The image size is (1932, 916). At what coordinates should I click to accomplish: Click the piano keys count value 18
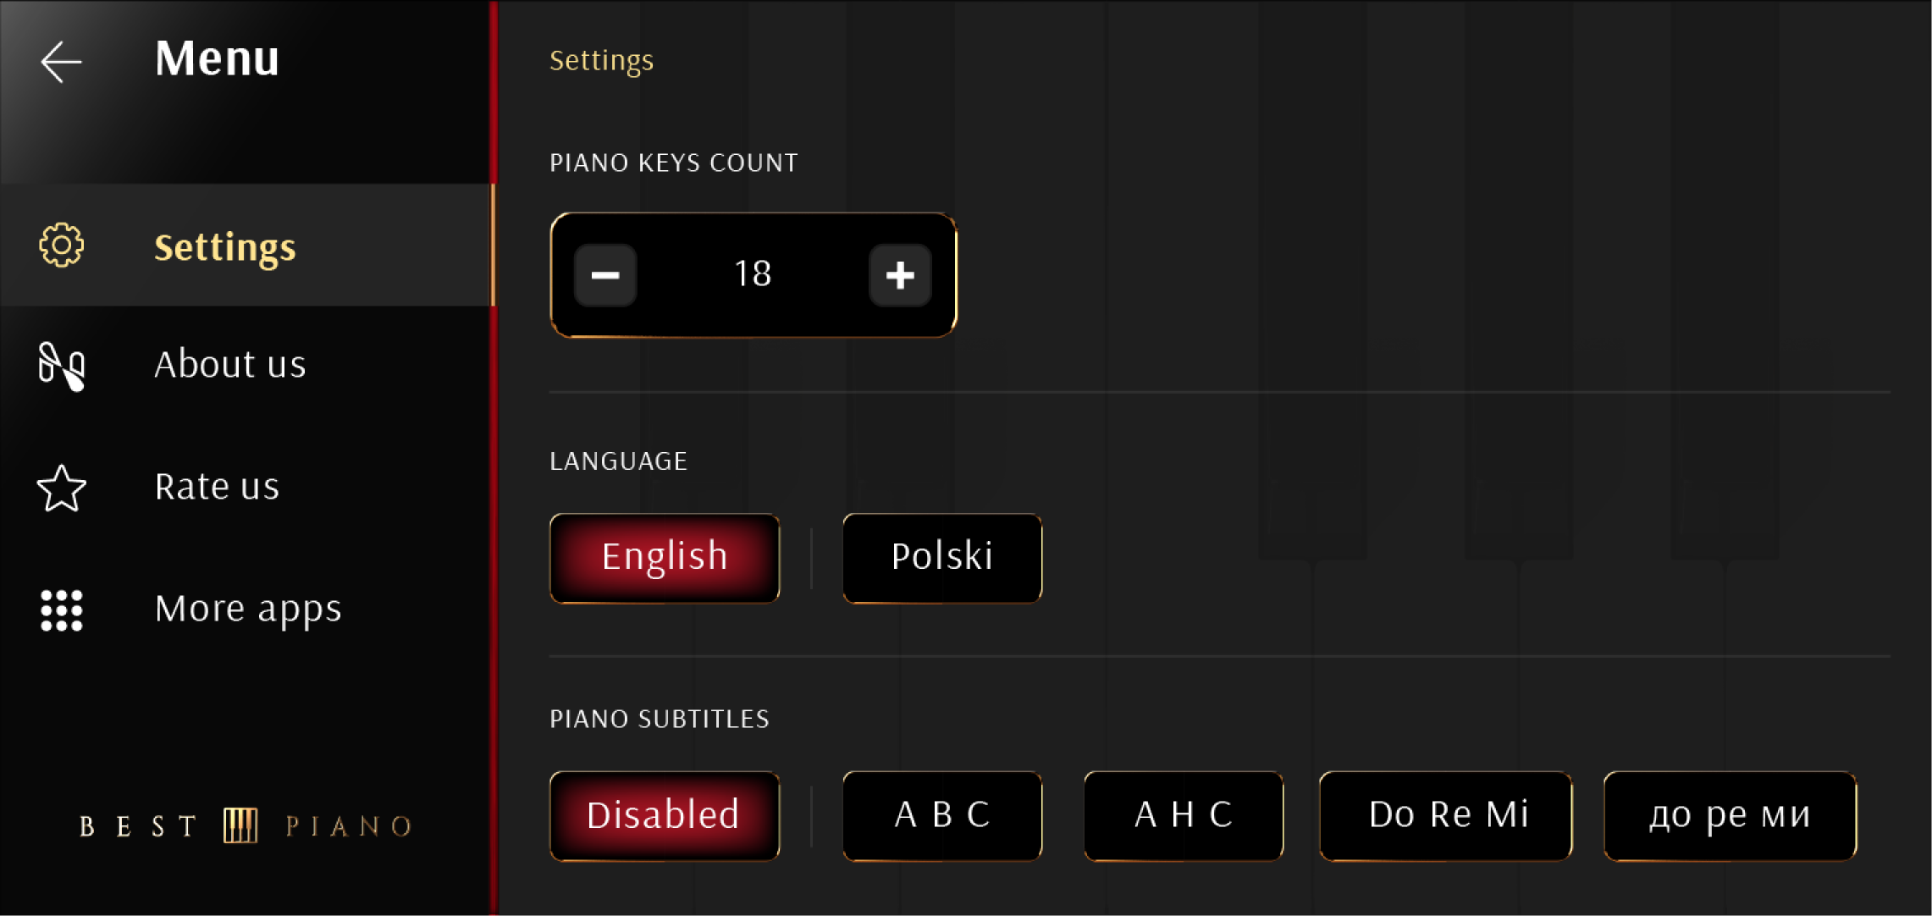(x=753, y=273)
